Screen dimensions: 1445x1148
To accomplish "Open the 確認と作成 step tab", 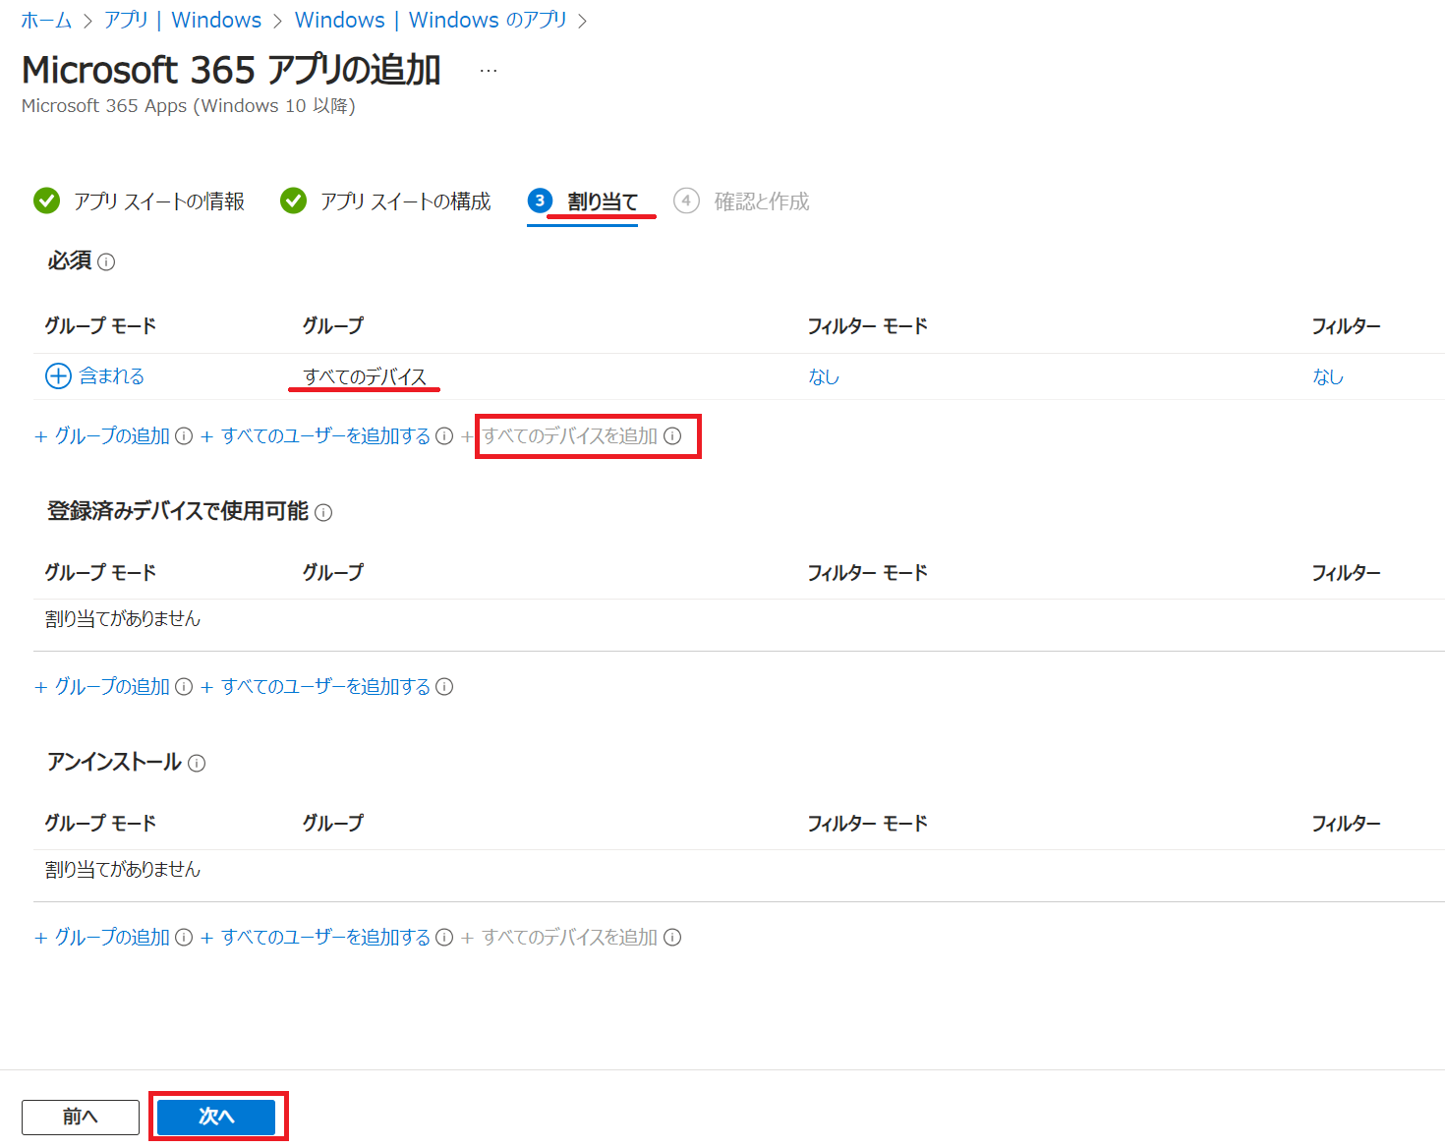I will tap(761, 201).
